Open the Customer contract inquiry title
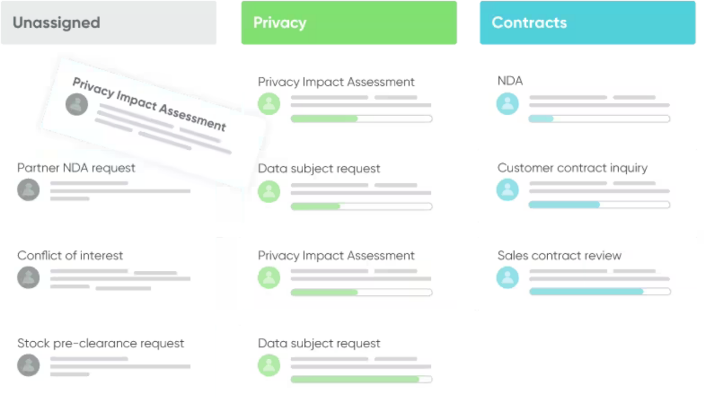Image resolution: width=710 pixels, height=399 pixels. [x=572, y=168]
